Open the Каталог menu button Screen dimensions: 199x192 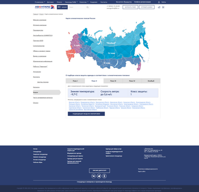62,7
